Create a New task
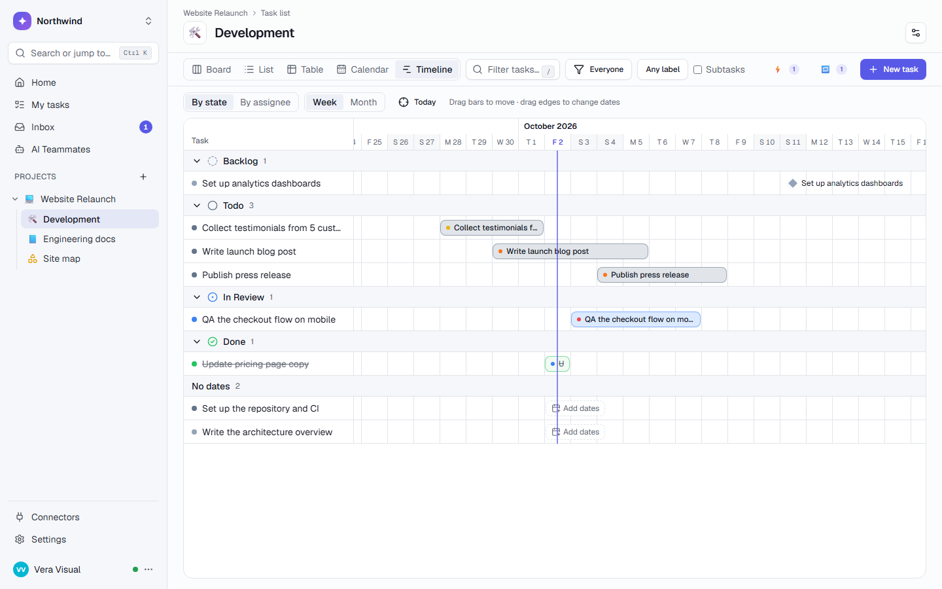942x589 pixels. (893, 69)
